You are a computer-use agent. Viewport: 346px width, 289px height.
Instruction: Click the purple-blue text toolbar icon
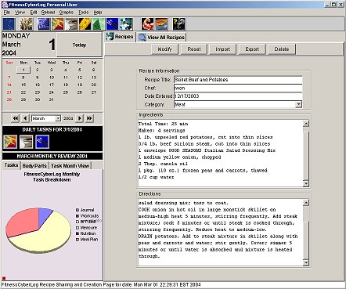click(x=44, y=24)
